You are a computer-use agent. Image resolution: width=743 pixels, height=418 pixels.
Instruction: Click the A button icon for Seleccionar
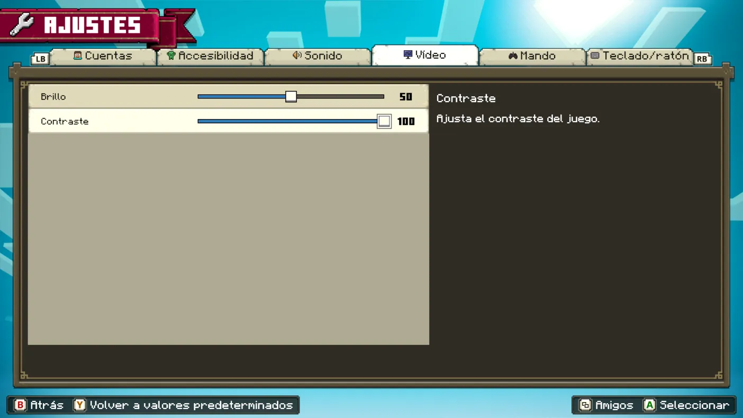[x=649, y=405]
